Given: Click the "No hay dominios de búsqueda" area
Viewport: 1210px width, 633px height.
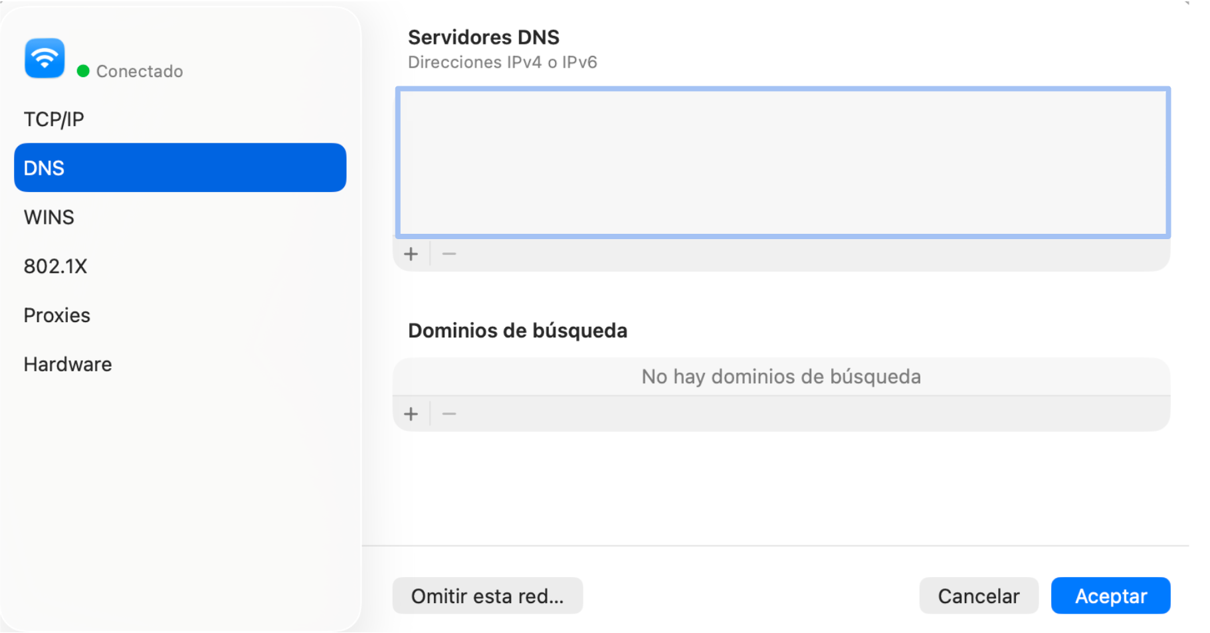Looking at the screenshot, I should pyautogui.click(x=781, y=376).
